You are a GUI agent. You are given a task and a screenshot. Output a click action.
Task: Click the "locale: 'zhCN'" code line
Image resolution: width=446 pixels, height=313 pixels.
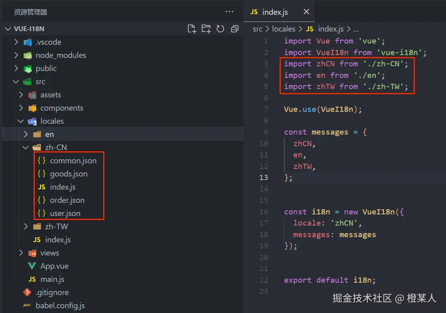[x=327, y=223]
